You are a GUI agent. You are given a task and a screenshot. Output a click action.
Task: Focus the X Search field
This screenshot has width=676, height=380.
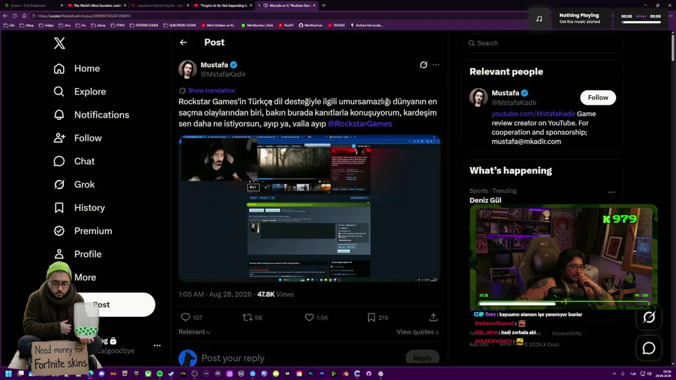pyautogui.click(x=543, y=43)
